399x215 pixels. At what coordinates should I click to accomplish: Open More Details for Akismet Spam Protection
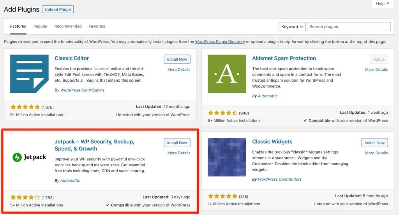376,69
